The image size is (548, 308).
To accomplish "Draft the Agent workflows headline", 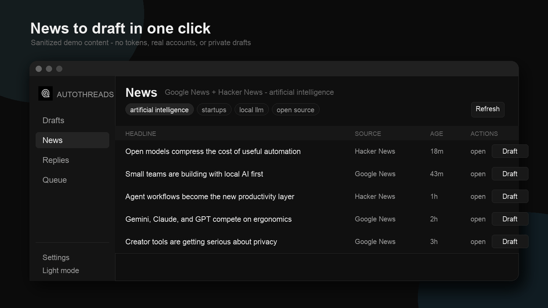I will [510, 196].
